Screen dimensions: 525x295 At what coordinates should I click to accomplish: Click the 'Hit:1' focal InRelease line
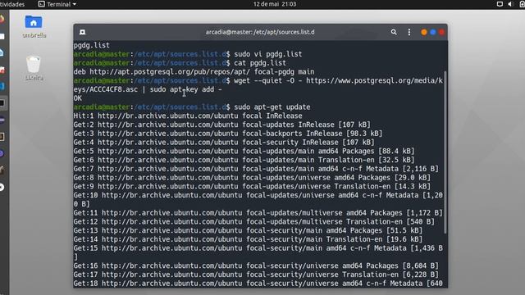pos(188,116)
